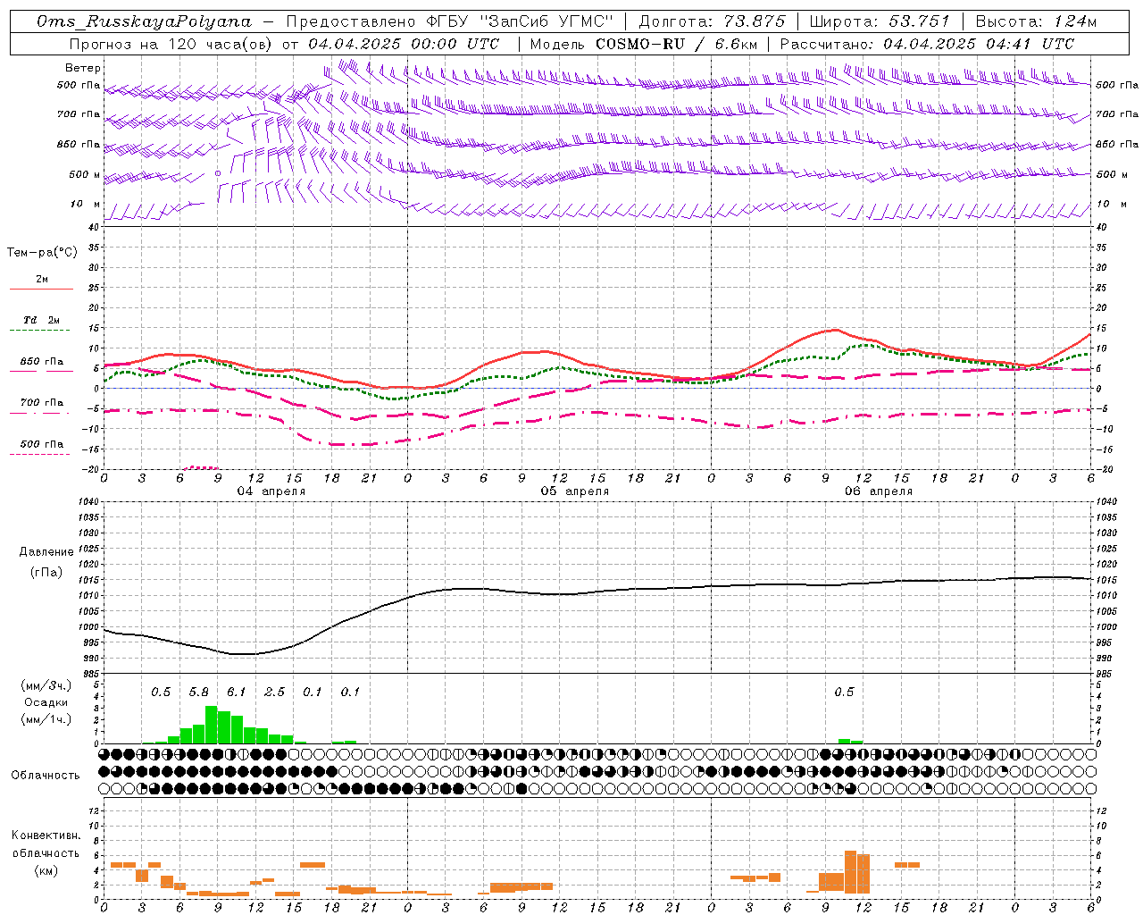The image size is (1143, 915).
Task: Click the Тем-ра(°C) panel label
Action: point(42,253)
